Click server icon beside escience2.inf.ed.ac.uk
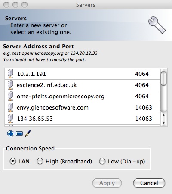Viewport: 172px width, 194px height. pyautogui.click(x=10, y=85)
